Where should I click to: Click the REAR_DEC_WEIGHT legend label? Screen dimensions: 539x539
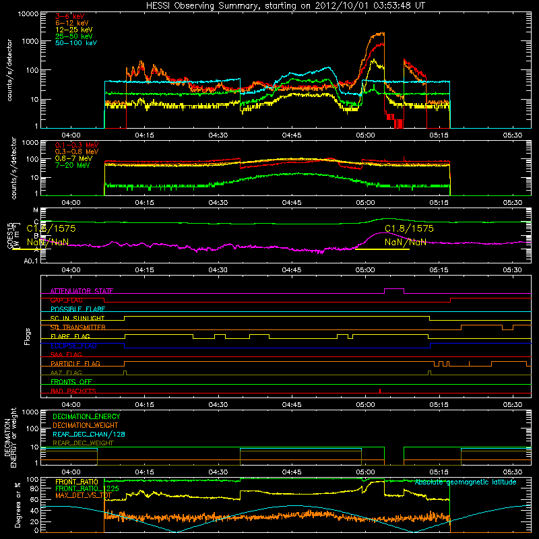(x=83, y=443)
